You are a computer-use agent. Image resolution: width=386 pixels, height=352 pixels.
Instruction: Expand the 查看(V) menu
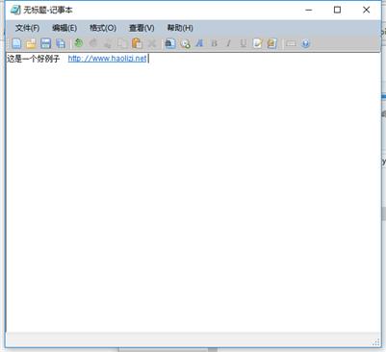click(x=142, y=28)
